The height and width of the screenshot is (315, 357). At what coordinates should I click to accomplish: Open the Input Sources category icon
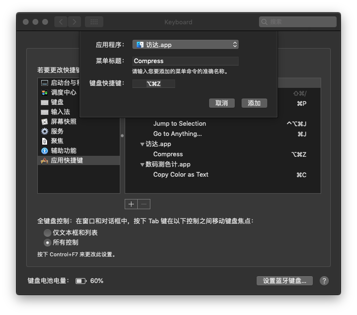pos(45,112)
